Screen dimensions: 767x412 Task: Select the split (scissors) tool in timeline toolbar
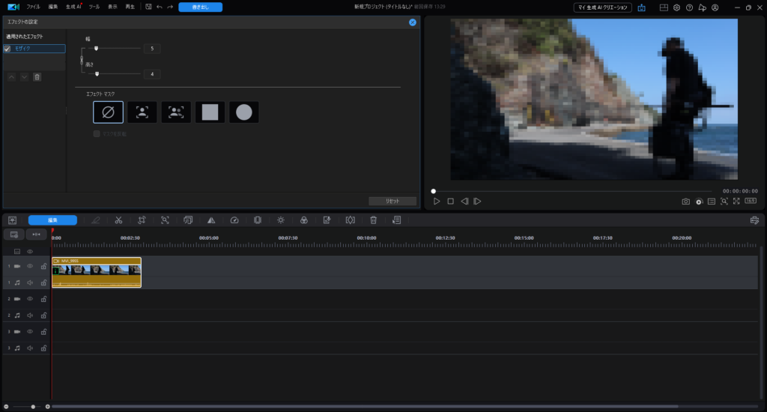coord(118,220)
